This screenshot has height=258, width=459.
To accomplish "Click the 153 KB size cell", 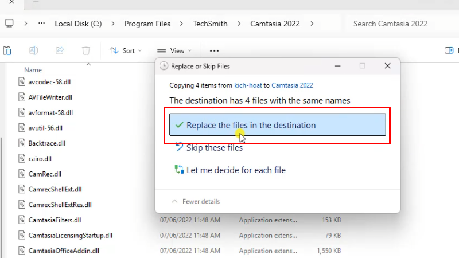I will pyautogui.click(x=331, y=220).
